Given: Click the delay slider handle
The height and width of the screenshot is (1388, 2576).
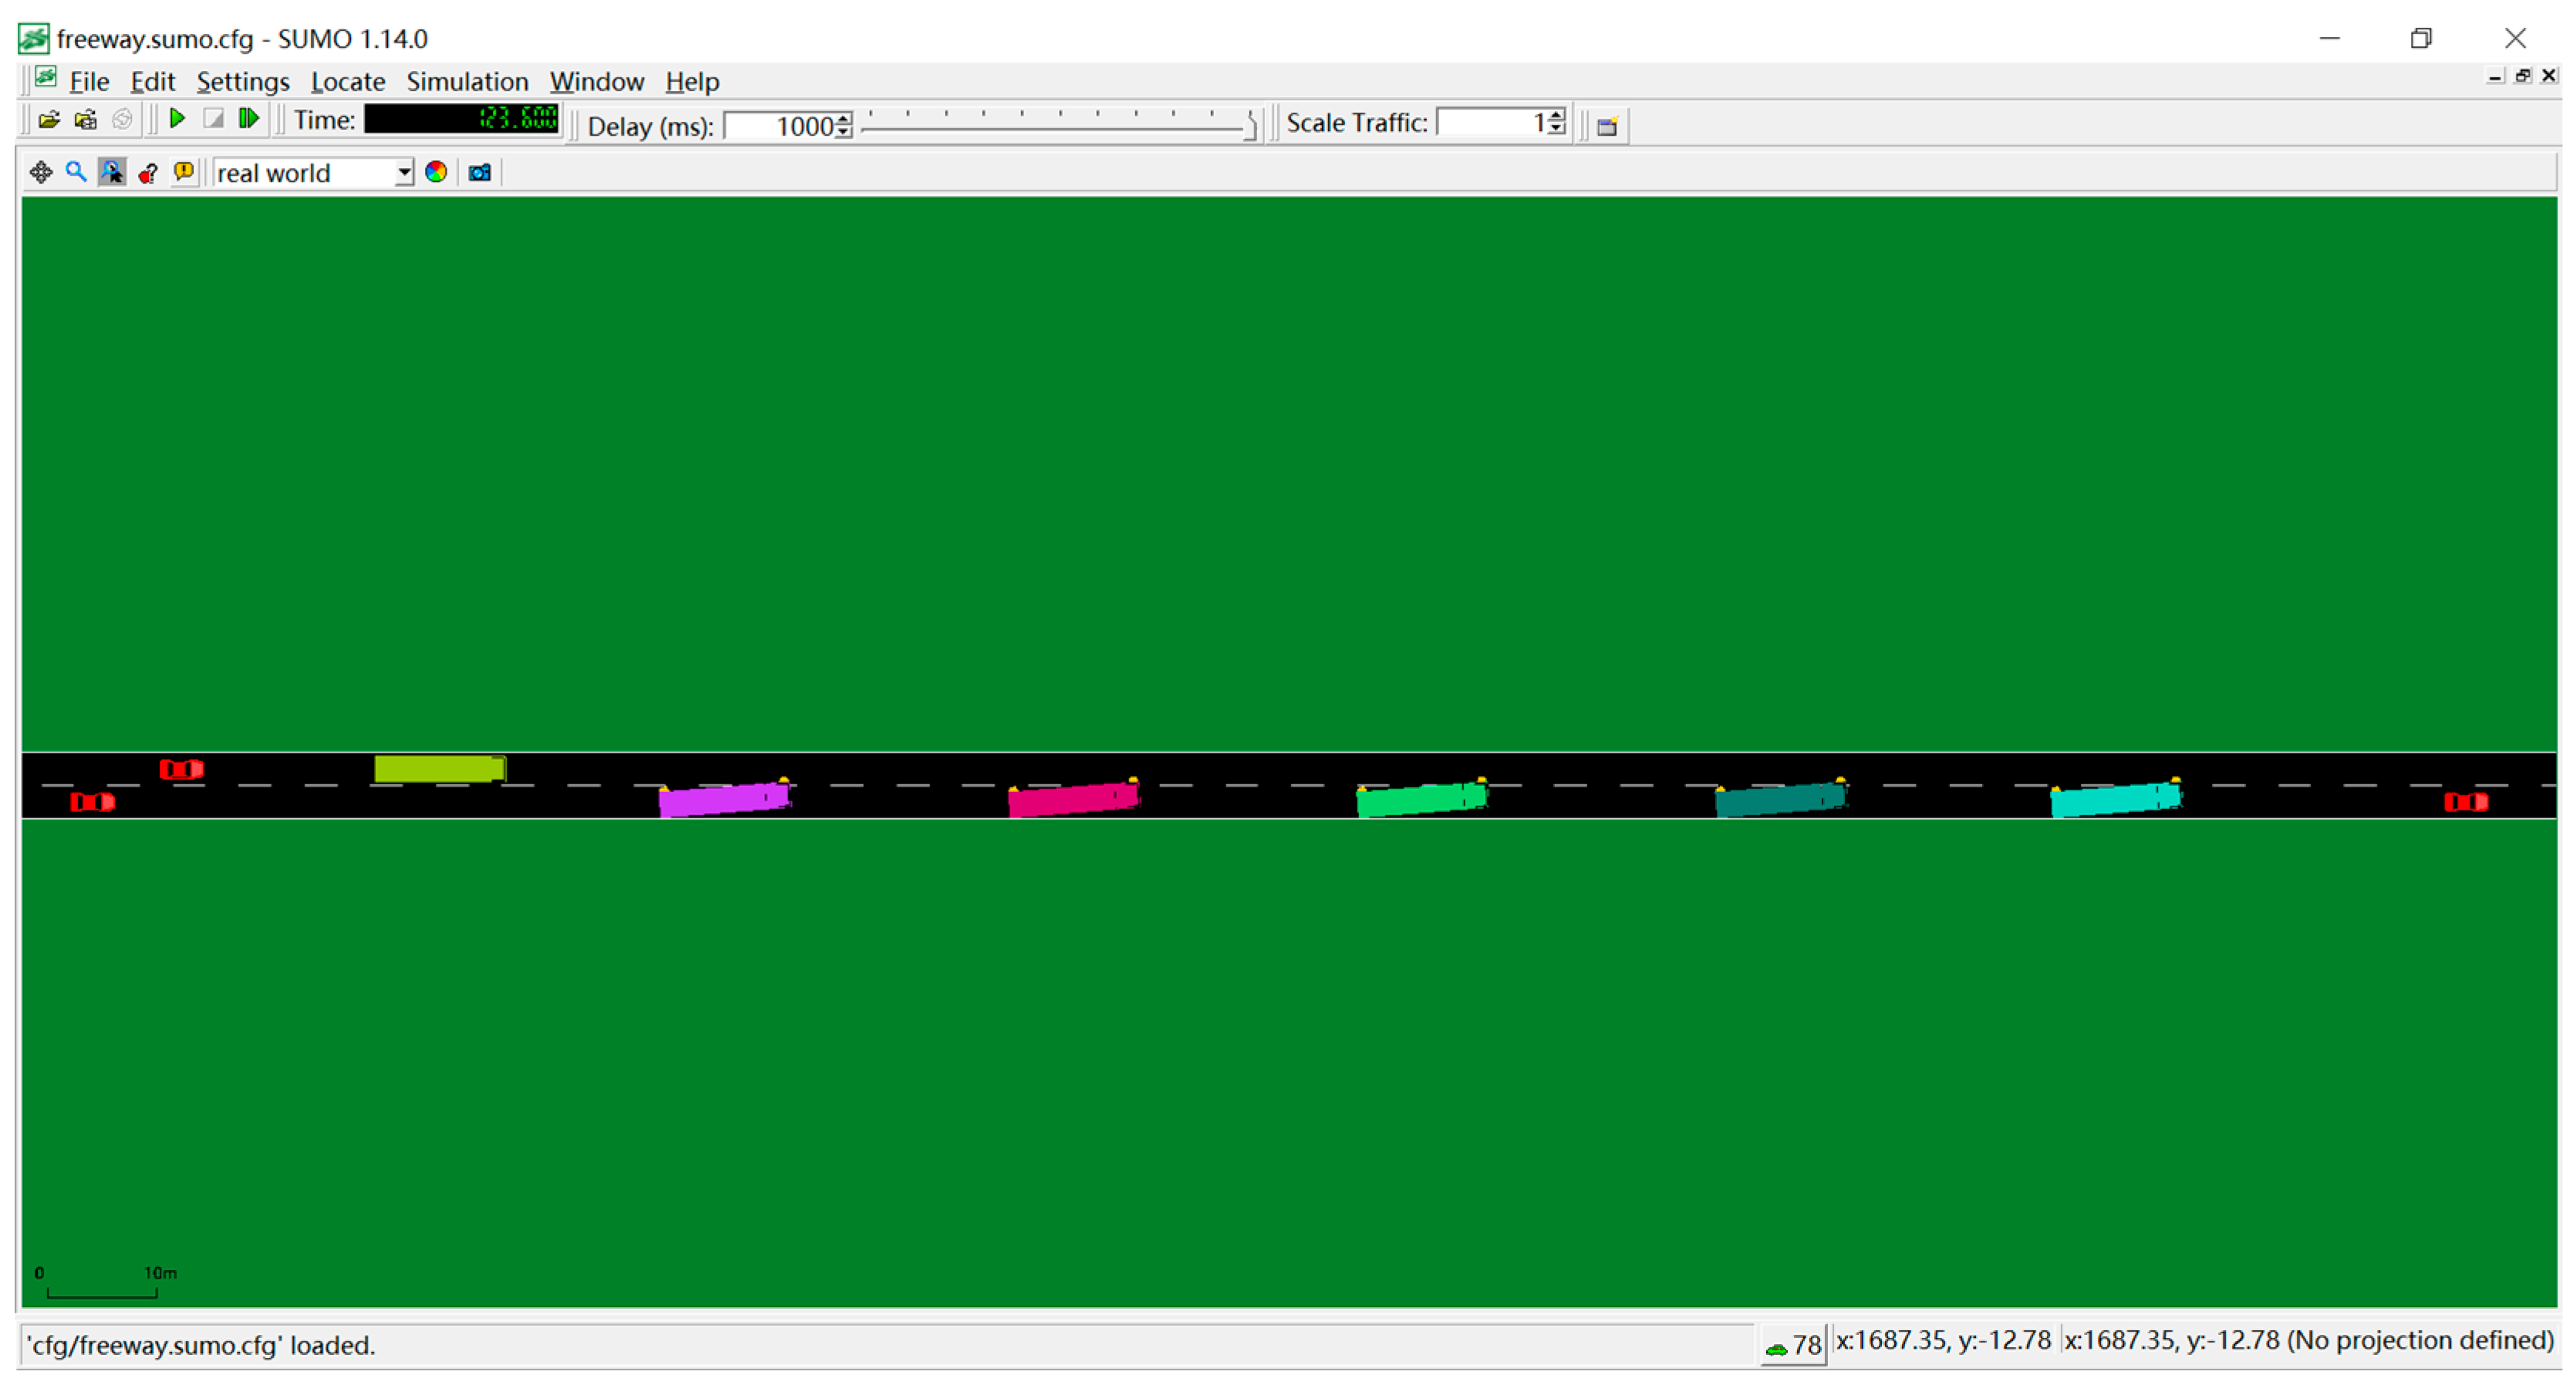Looking at the screenshot, I should click(1250, 127).
